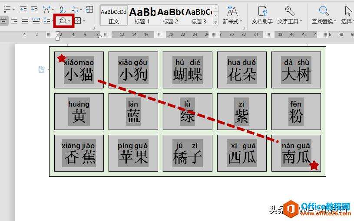
Task: Decrease the paragraph indent
Action: 23,9
